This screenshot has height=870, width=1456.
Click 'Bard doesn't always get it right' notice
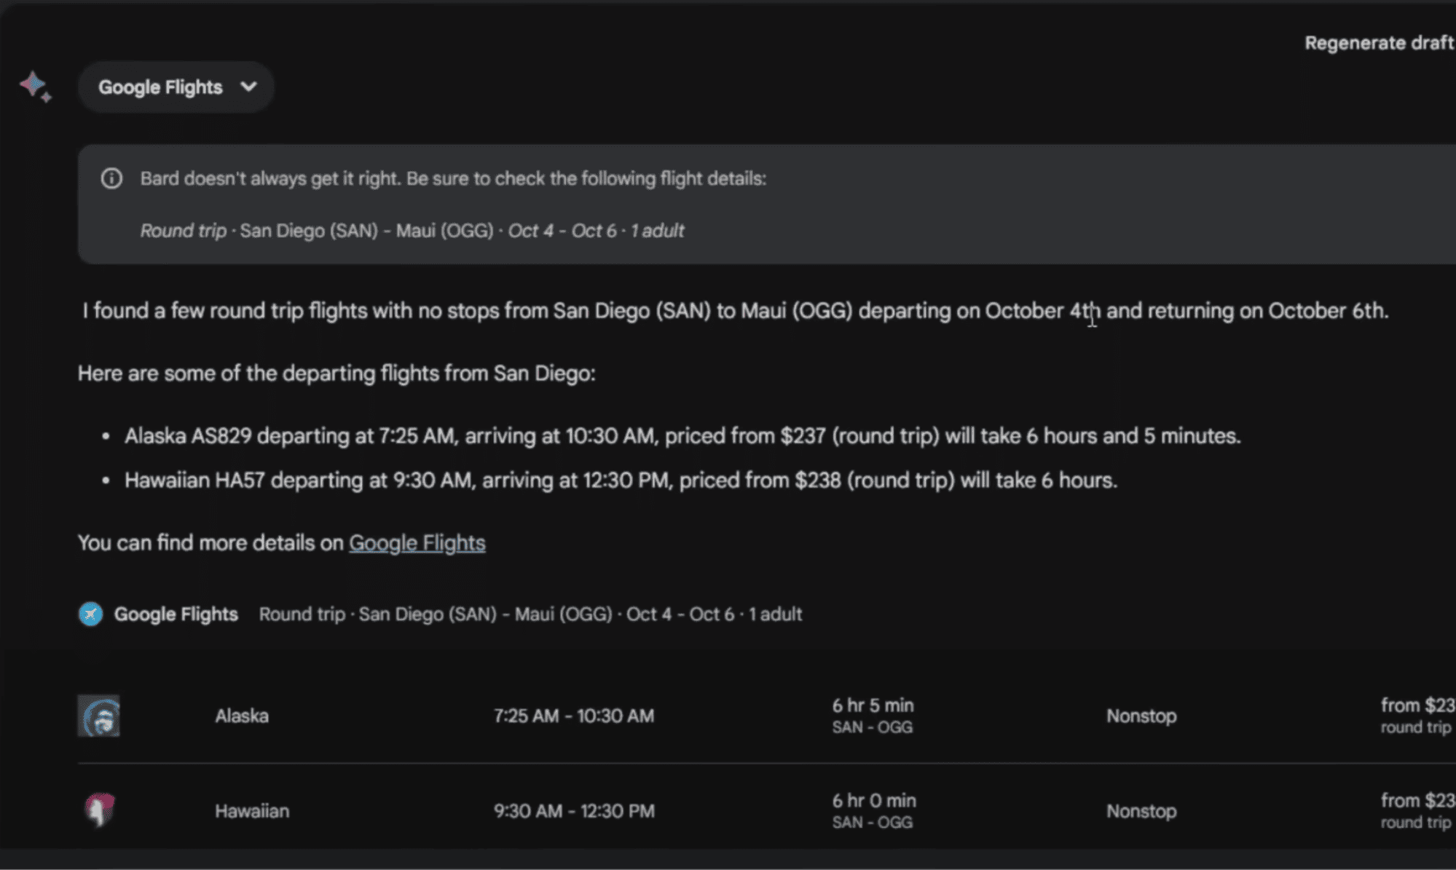(453, 178)
